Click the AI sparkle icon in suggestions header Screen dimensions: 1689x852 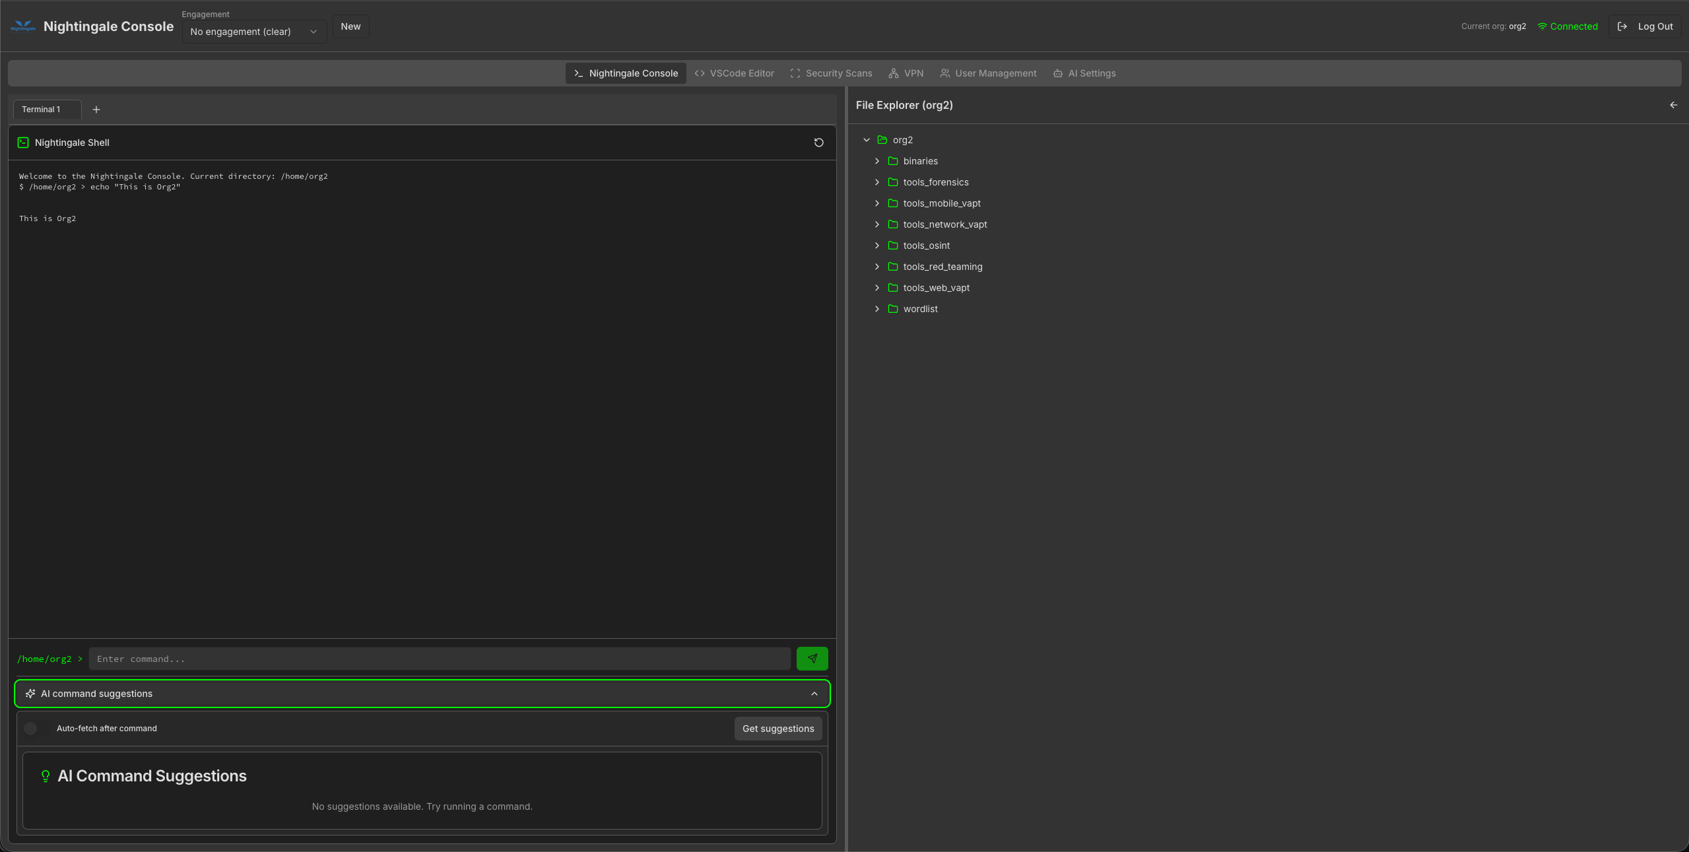click(30, 694)
